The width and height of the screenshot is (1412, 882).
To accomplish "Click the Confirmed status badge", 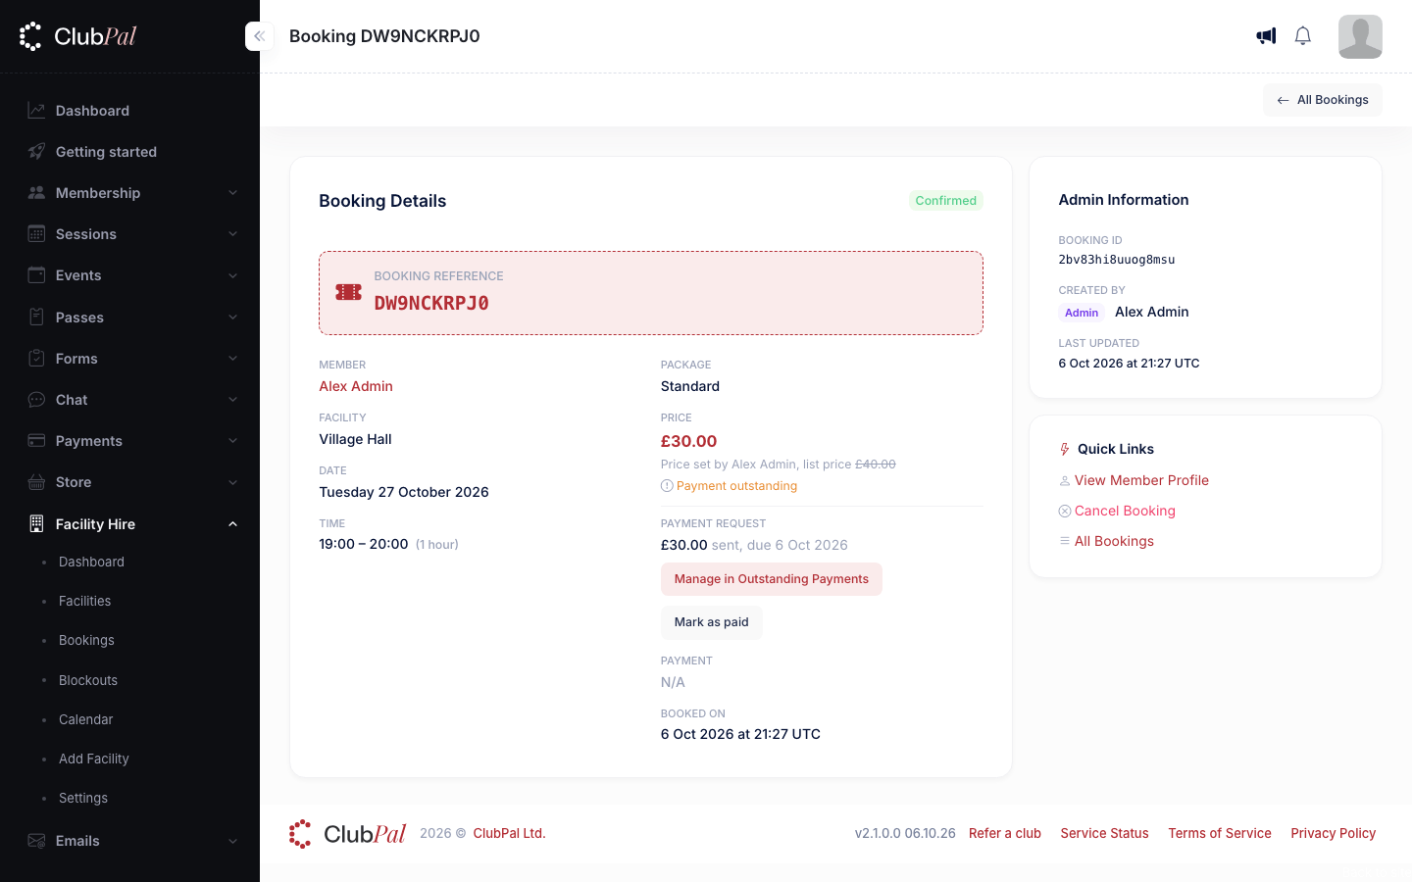I will (x=946, y=201).
